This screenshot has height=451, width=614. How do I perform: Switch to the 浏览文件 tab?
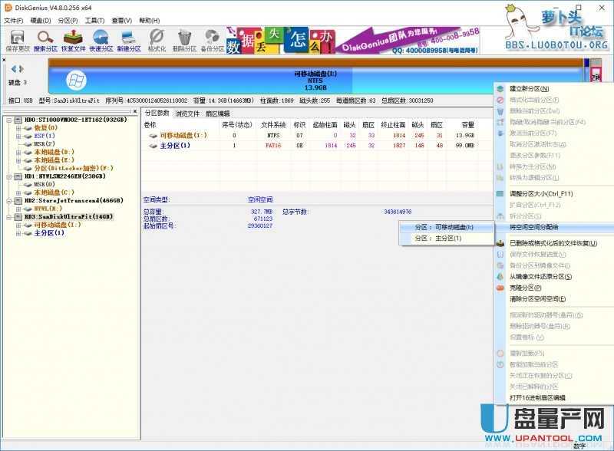pos(187,113)
